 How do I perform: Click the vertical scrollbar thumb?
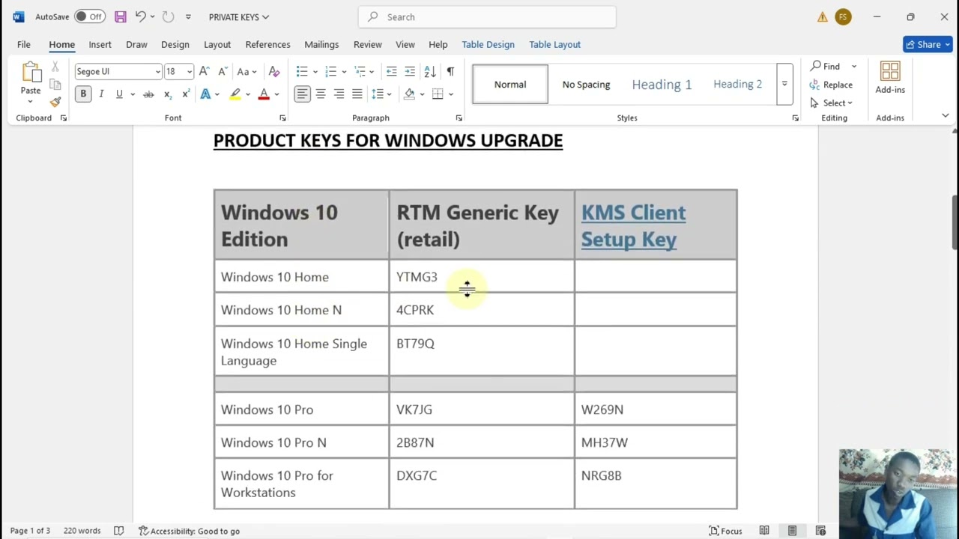(954, 222)
